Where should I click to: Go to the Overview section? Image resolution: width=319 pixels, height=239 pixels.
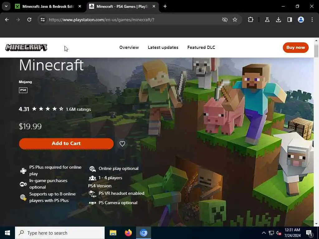[129, 47]
